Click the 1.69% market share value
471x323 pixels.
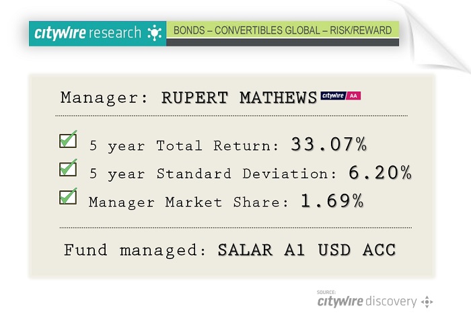pos(332,201)
